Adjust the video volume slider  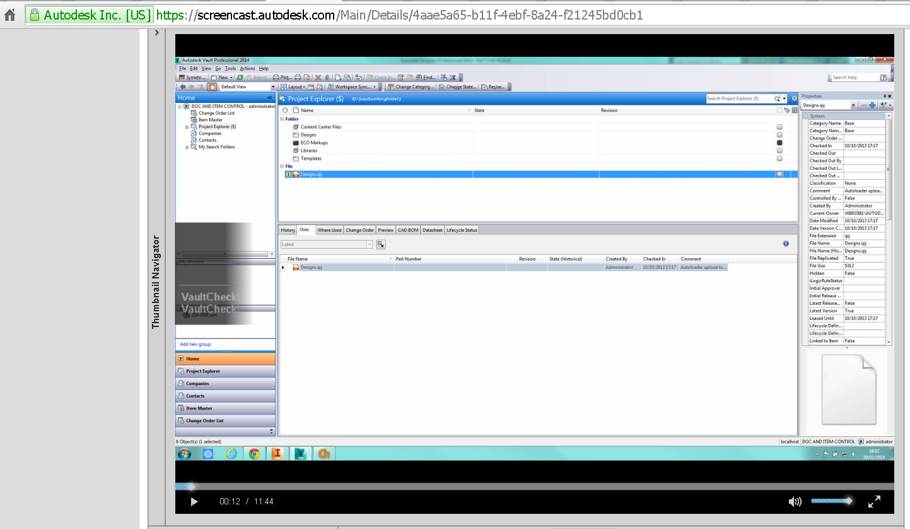pyautogui.click(x=831, y=501)
